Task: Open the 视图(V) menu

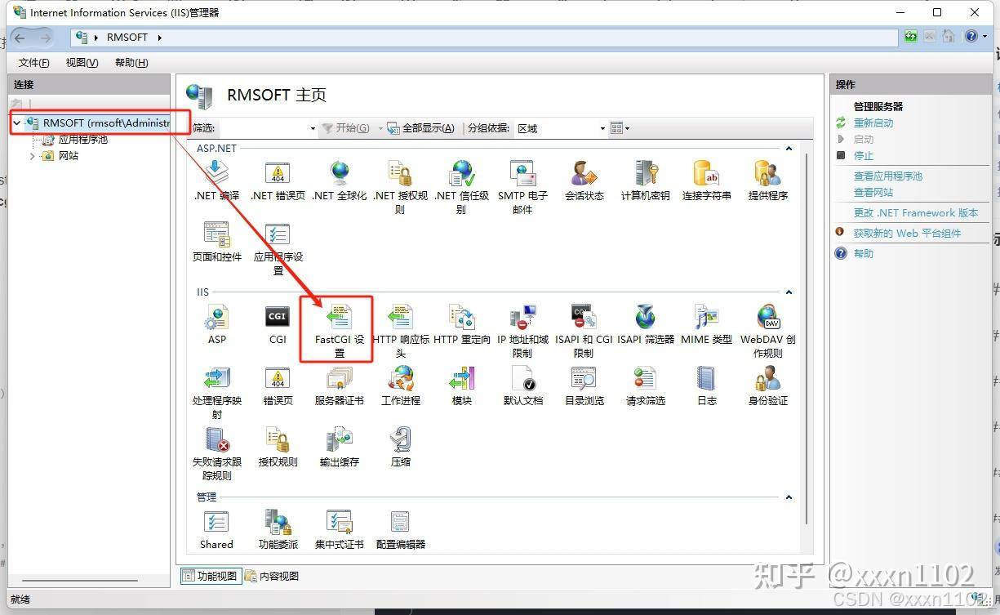Action: coord(82,63)
